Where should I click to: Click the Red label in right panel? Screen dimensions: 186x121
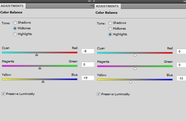click(170, 48)
